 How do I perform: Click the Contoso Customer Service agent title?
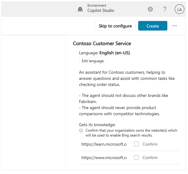[x=102, y=44]
